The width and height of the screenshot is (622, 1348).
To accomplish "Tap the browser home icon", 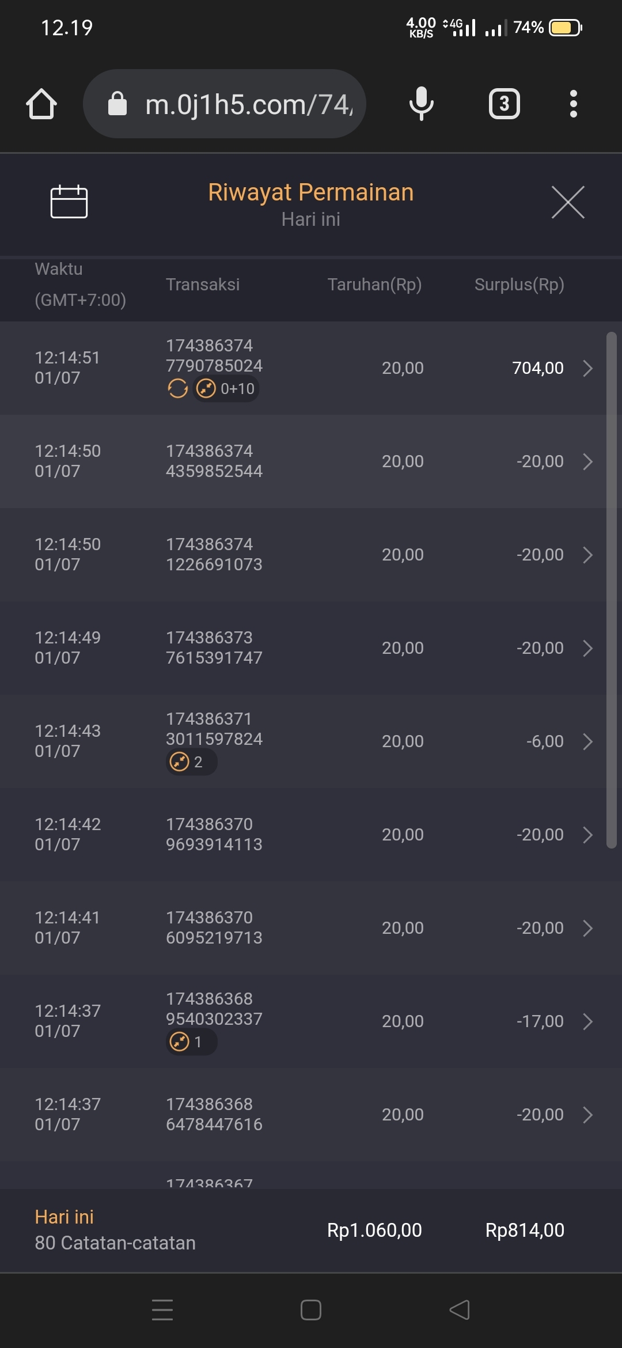I will (x=41, y=104).
